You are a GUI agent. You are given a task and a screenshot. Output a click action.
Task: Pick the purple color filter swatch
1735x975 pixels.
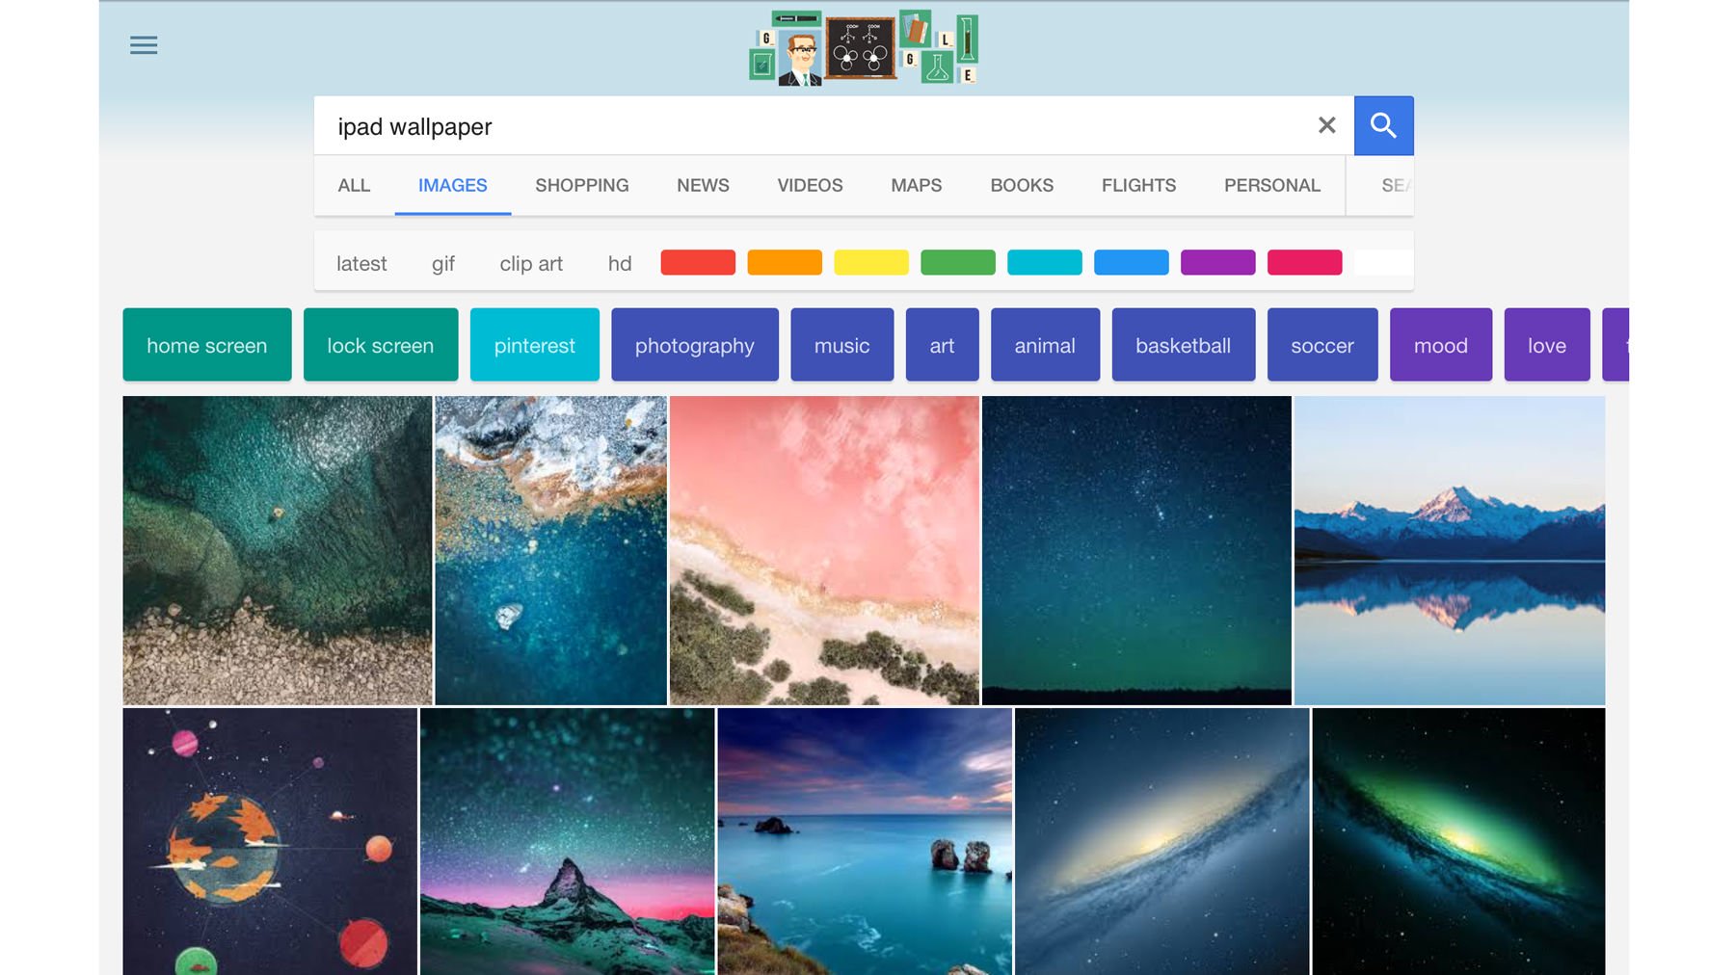point(1217,262)
